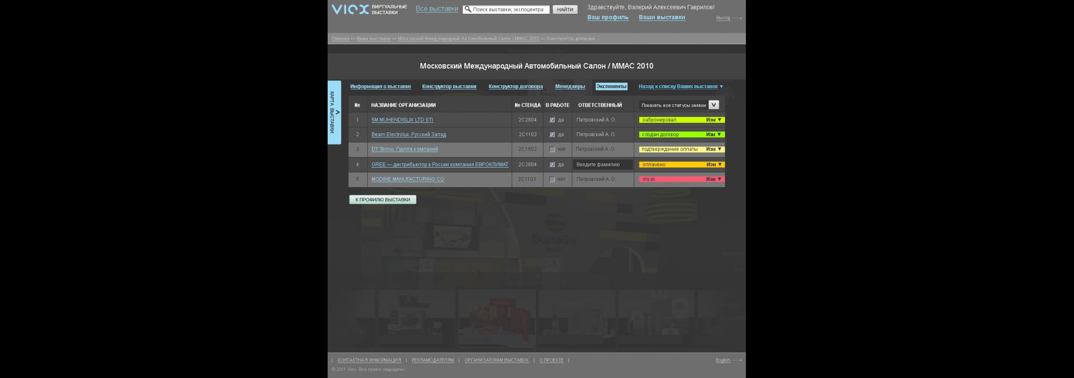Switch language via English link
The image size is (1074, 378).
click(723, 360)
